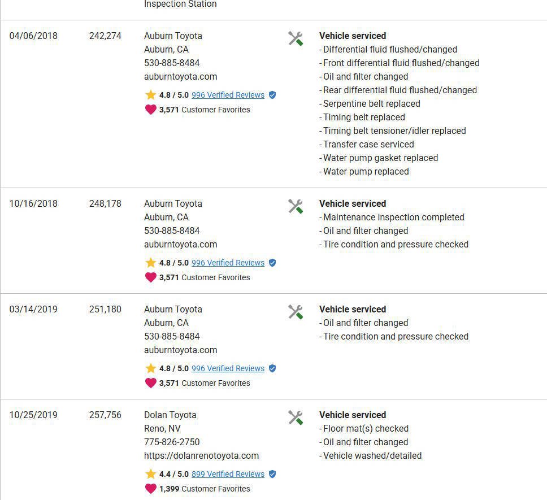Image resolution: width=547 pixels, height=500 pixels.
Task: Click the wrench icon for the Dolan Toyota service
Action: (x=296, y=418)
